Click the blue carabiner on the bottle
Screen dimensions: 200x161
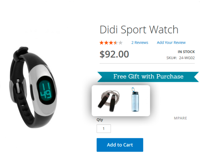(x=133, y=89)
